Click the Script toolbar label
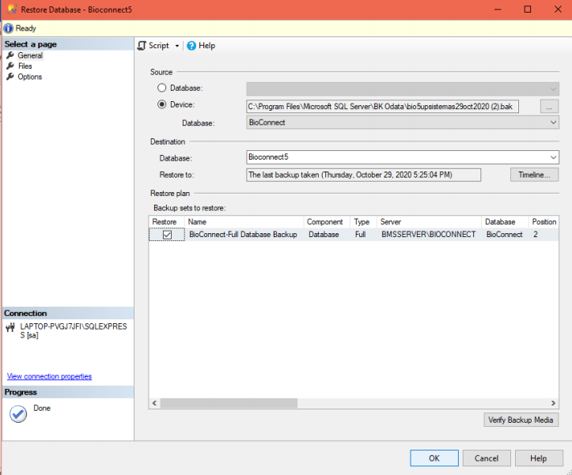 click(x=159, y=46)
